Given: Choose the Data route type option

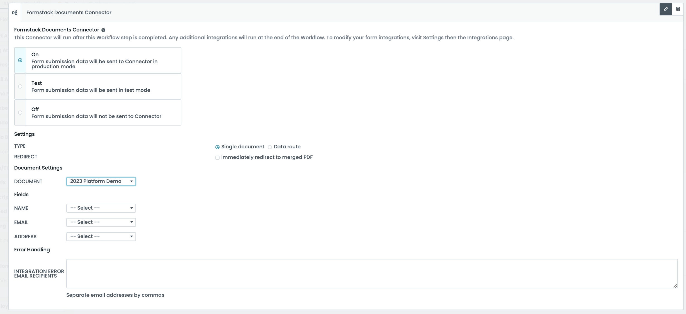Looking at the screenshot, I should click(269, 147).
